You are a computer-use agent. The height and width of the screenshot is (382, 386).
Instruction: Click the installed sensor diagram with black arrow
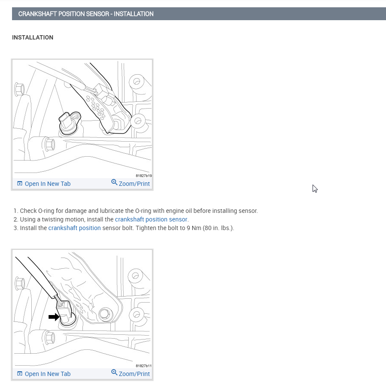point(82,309)
